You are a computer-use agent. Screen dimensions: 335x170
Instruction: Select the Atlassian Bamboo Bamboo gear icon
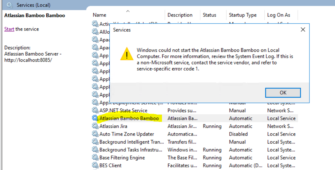(x=95, y=118)
